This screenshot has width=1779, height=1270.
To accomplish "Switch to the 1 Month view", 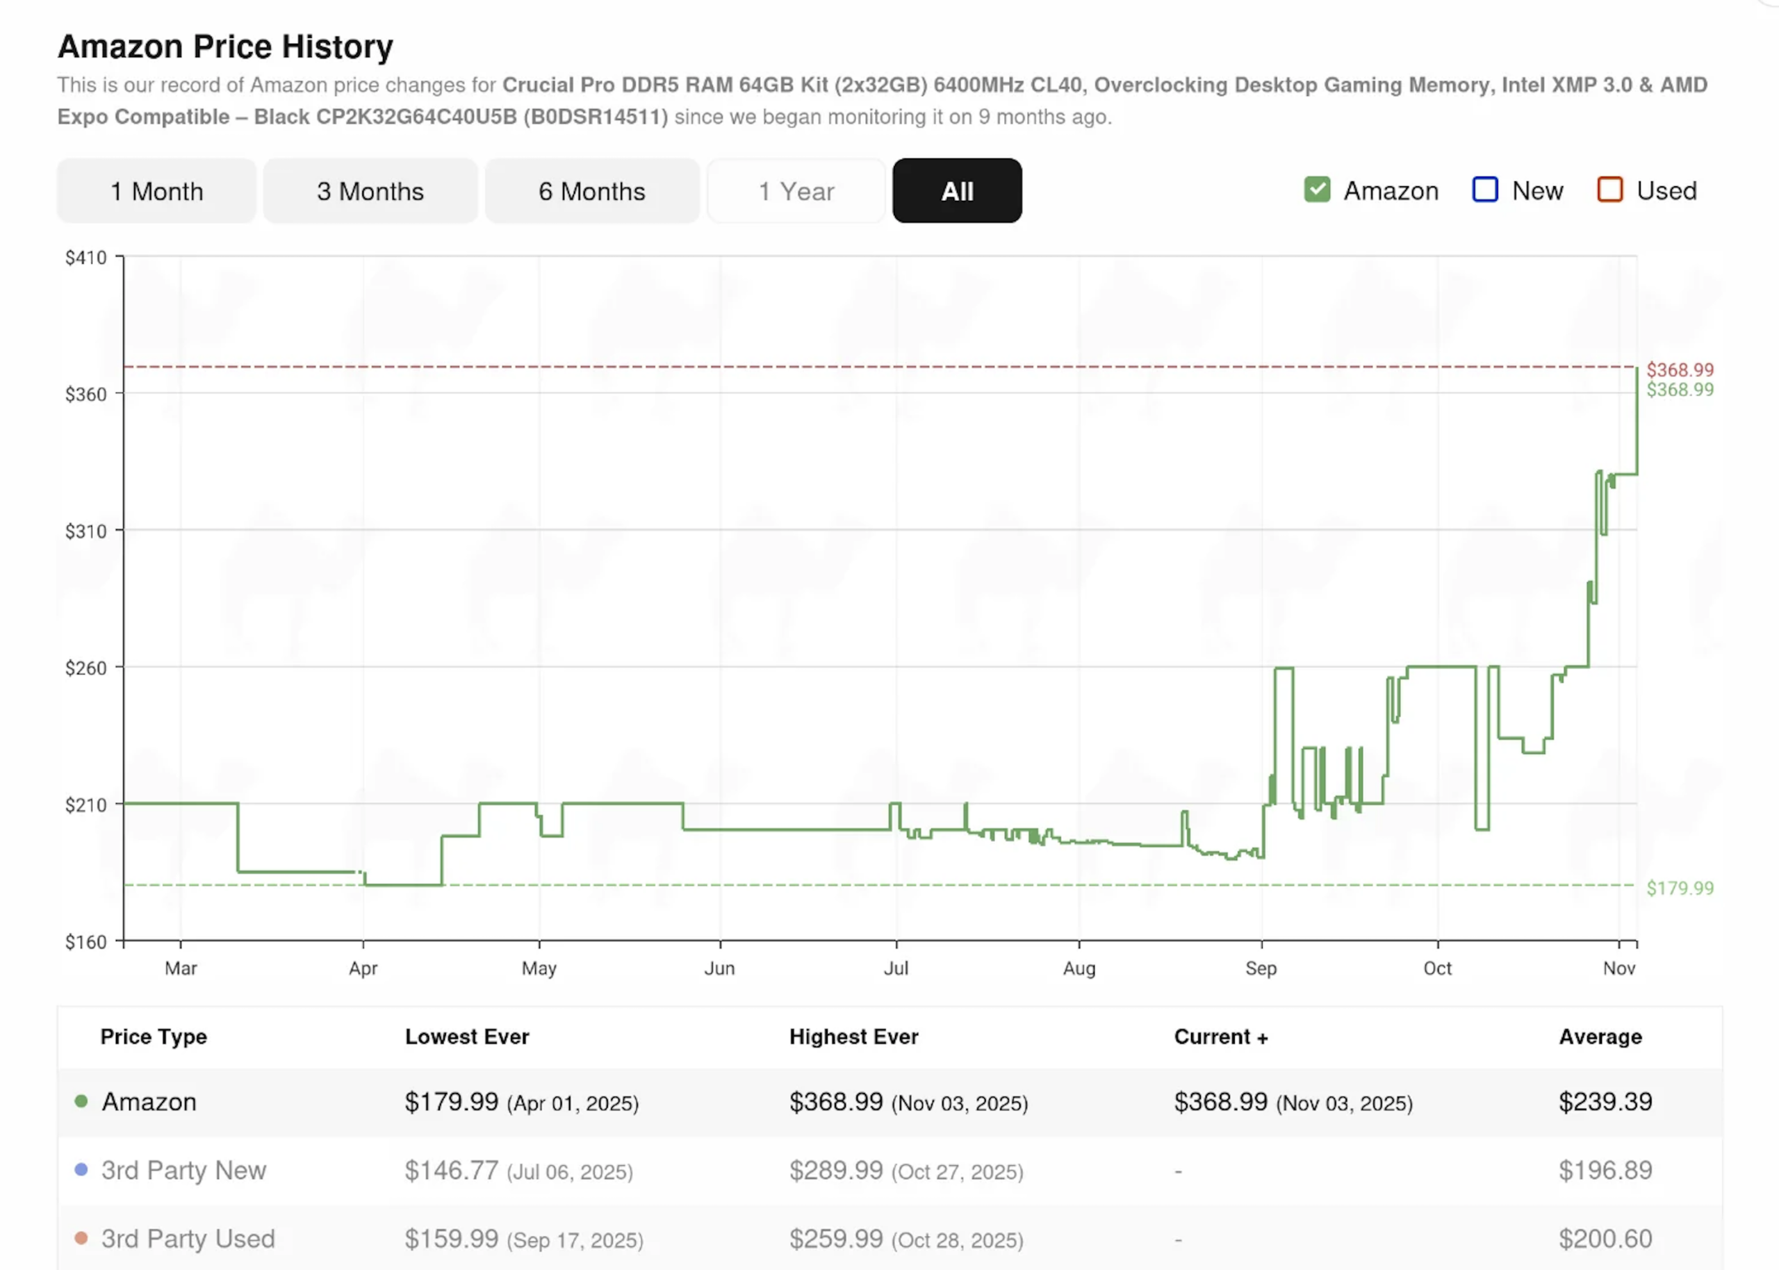I will 156,191.
